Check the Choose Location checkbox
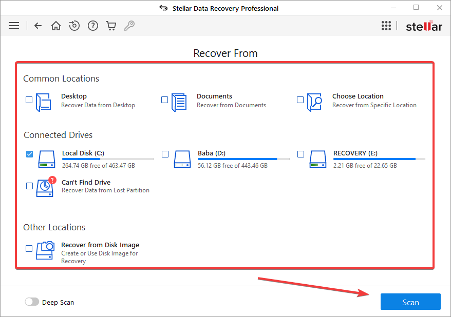Viewport: 451px width, 317px height. tap(300, 100)
